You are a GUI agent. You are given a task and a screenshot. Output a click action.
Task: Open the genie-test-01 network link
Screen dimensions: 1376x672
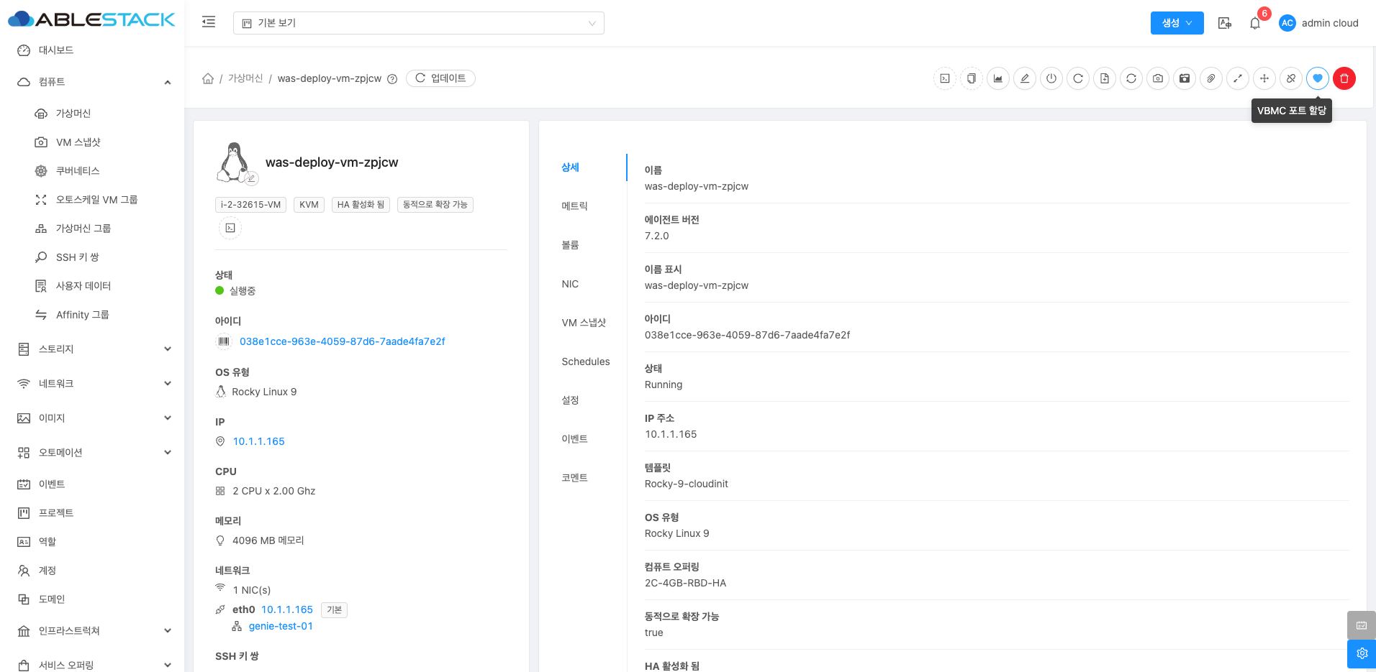coord(281,626)
